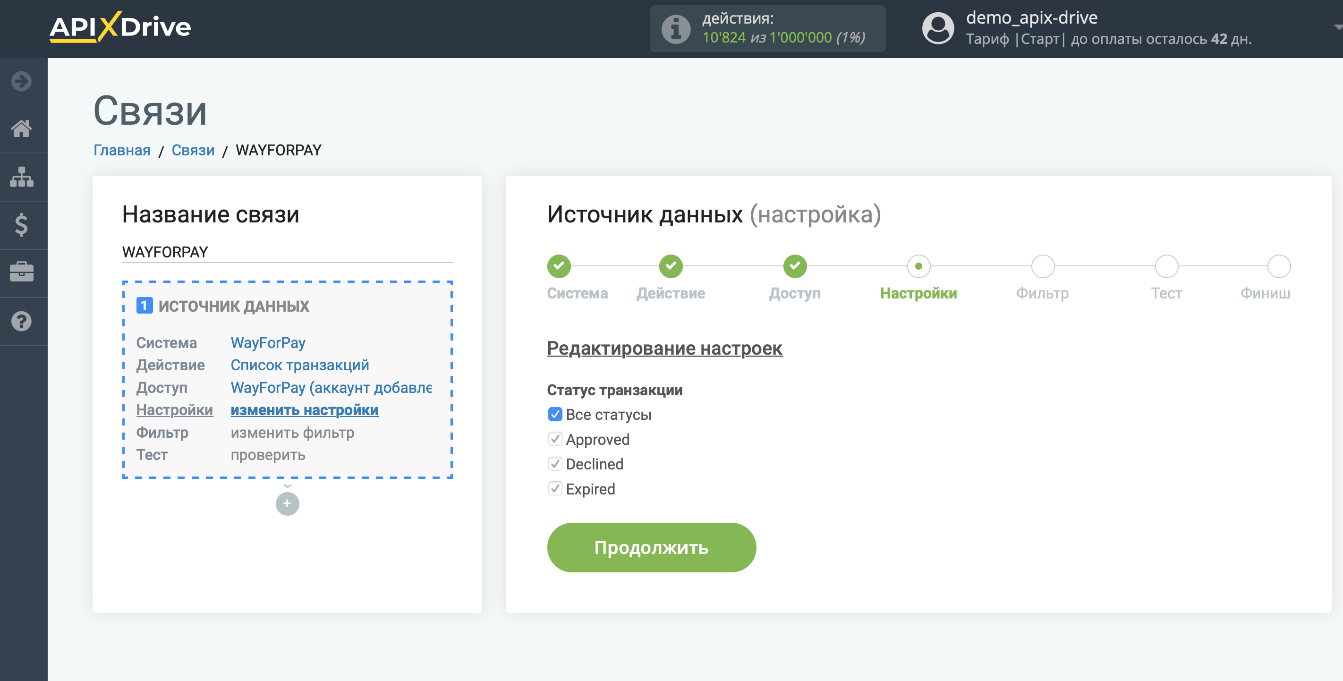1343x681 pixels.
Task: Click 'Список транзакций' action link
Action: point(300,365)
